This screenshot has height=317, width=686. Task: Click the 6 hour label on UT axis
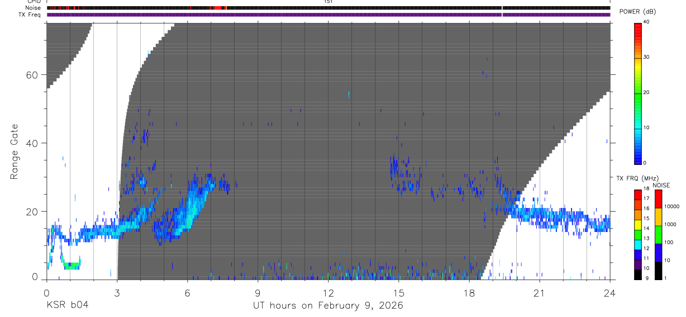click(x=187, y=292)
